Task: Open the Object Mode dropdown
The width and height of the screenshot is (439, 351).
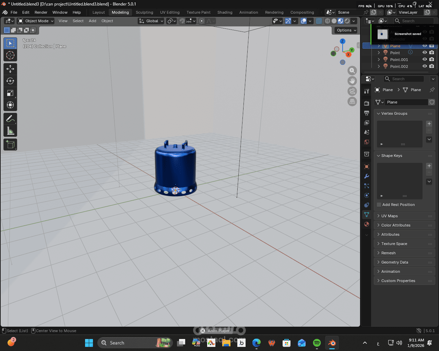Action: coord(36,21)
